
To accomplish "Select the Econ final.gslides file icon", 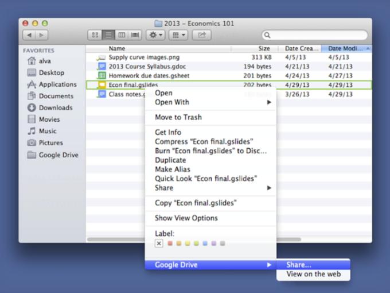I will 102,85.
